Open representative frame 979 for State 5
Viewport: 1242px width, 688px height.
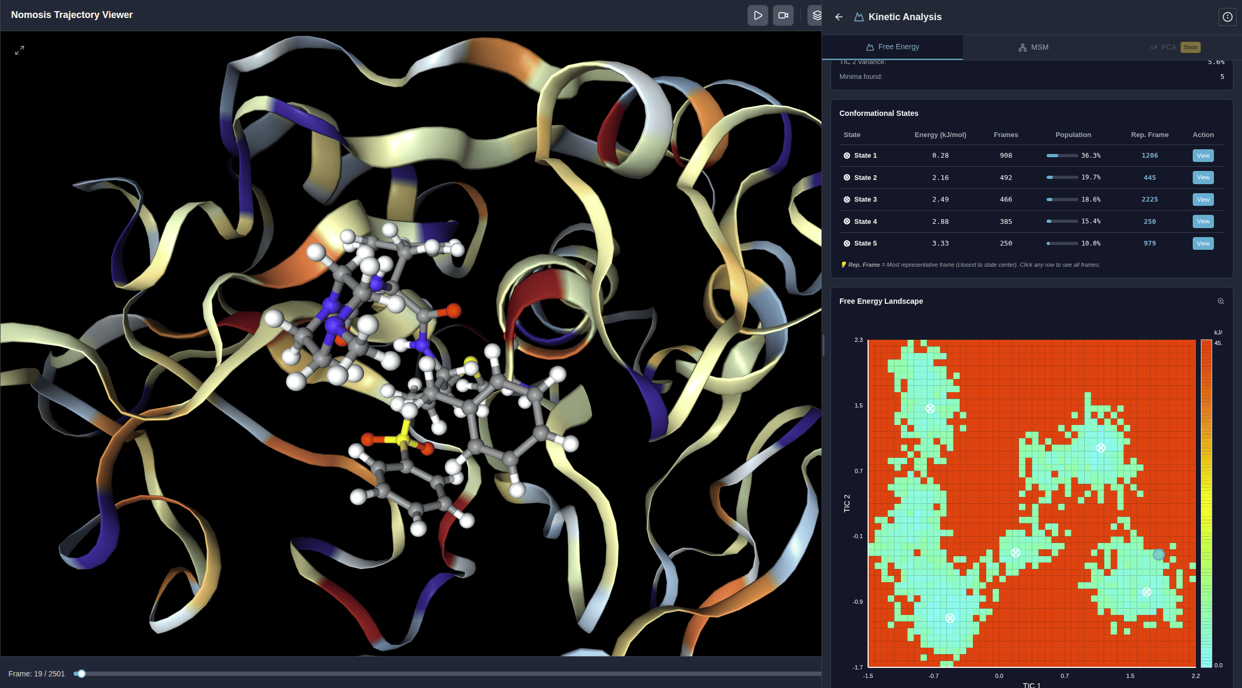coord(1149,243)
